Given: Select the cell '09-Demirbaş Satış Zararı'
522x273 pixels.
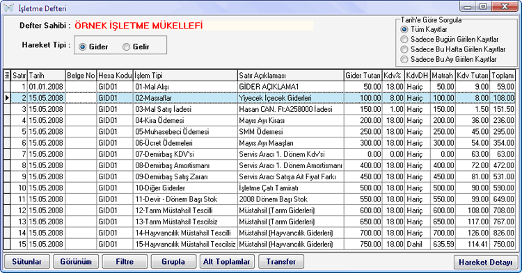Looking at the screenshot, I should click(185, 176).
